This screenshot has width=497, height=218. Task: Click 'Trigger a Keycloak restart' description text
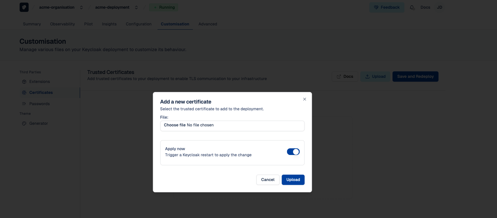[x=208, y=155]
